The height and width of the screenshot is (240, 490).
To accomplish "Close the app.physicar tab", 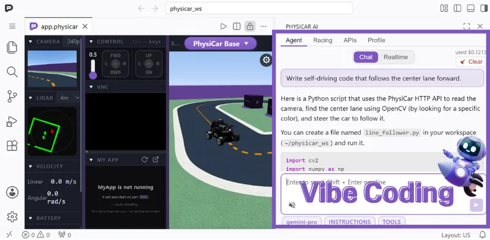I will coord(85,26).
